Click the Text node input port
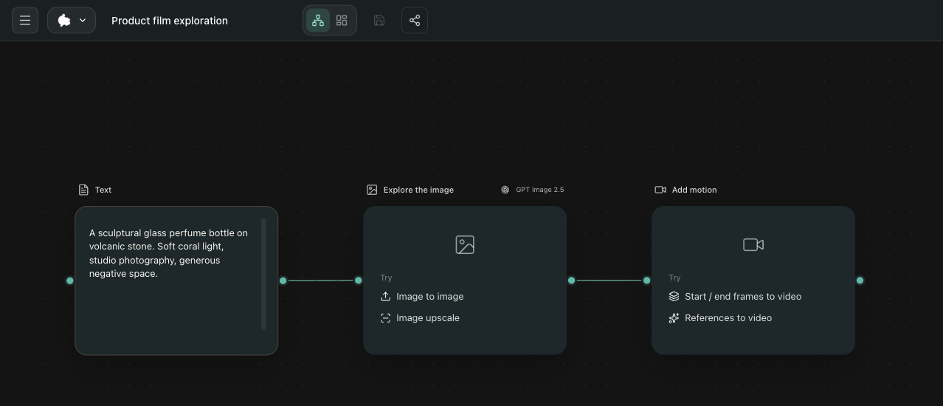This screenshot has width=943, height=406. (70, 281)
